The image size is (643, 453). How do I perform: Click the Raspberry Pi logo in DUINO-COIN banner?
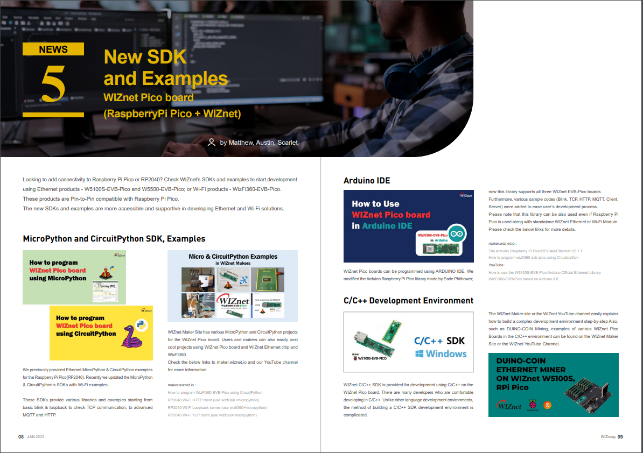click(532, 405)
